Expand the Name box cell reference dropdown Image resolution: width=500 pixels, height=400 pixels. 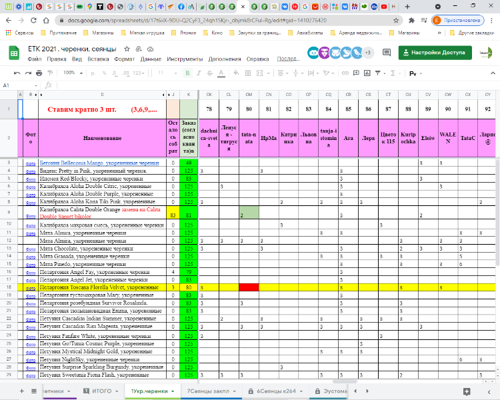point(37,85)
